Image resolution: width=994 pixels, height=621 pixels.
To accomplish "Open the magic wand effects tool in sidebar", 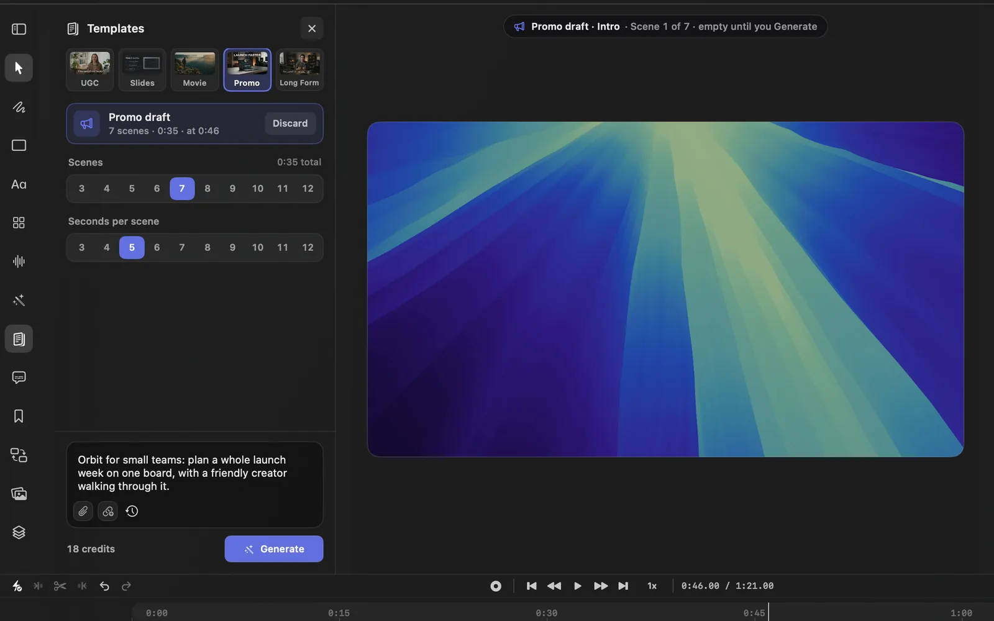I will (19, 301).
